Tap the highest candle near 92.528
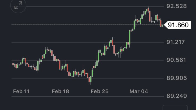This screenshot has width=196, height=110. pos(148,10)
